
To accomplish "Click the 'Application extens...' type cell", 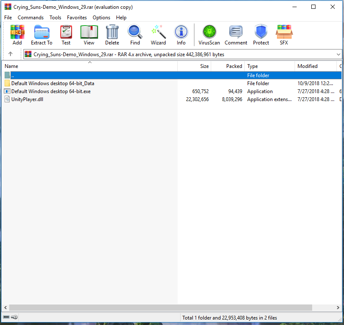I will 269,99.
